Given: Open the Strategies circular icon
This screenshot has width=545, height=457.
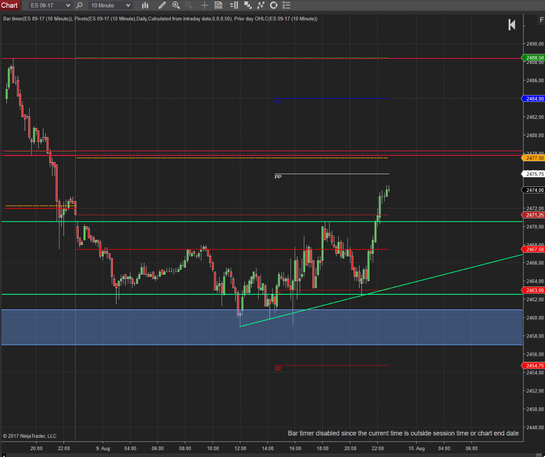Looking at the screenshot, I should point(274,5).
